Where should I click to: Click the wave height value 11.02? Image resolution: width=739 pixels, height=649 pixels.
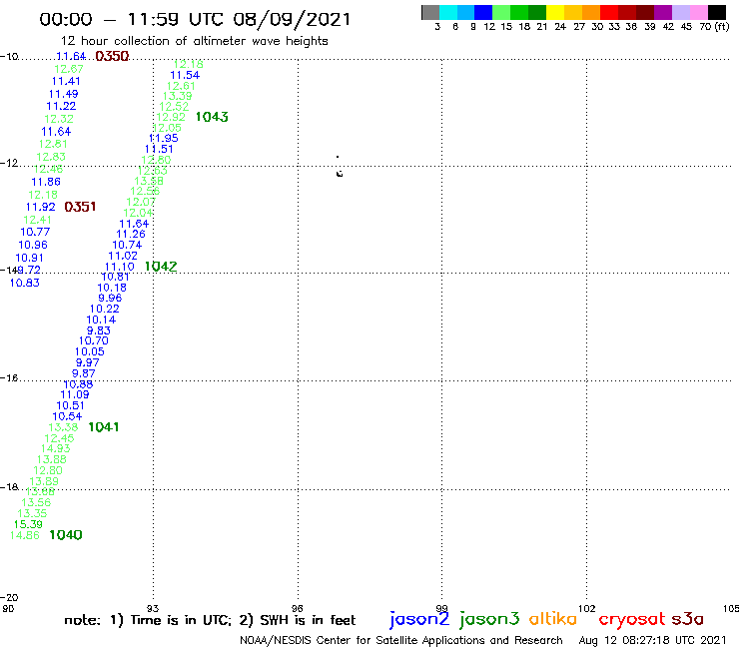123,256
